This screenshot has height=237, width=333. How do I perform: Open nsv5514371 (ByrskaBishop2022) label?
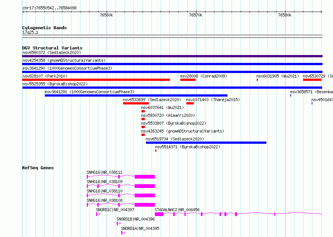[x=187, y=147]
